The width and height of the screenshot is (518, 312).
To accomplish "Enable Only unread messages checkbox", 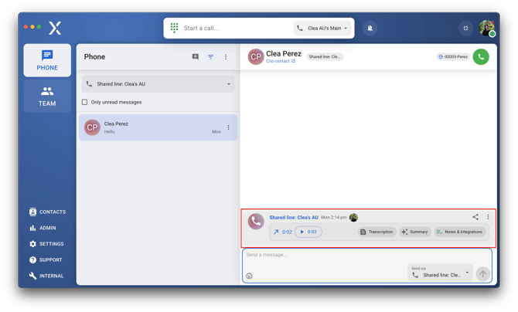I will click(x=85, y=102).
